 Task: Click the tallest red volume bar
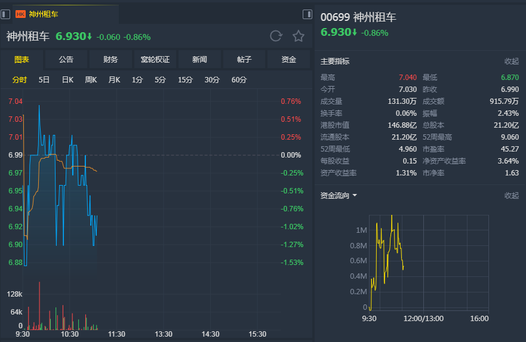pos(39,306)
